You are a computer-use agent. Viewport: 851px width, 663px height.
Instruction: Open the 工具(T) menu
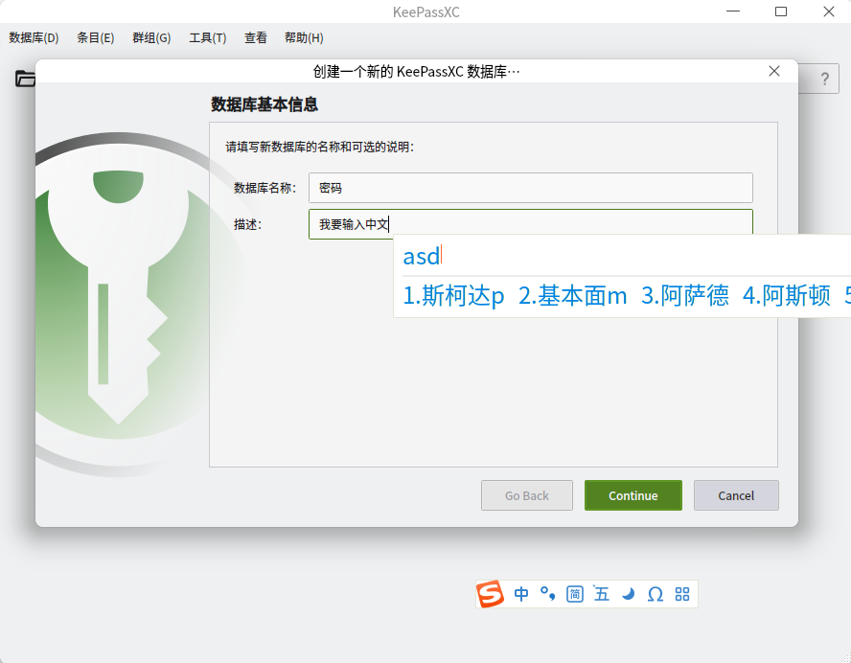[207, 38]
